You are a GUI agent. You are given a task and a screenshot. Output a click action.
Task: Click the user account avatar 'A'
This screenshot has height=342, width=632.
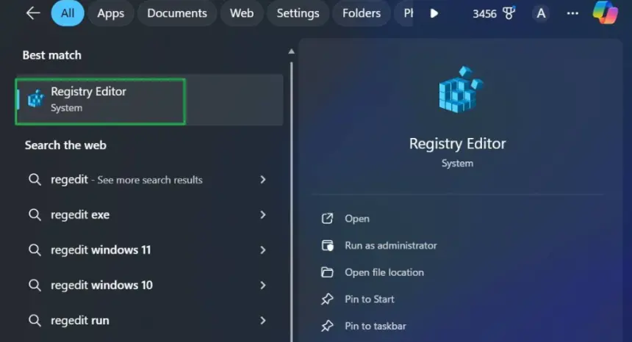(x=541, y=13)
